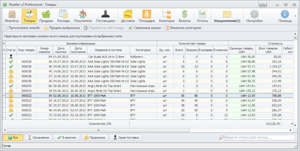This screenshot has width=300, height=151.
Task: Open the Поставщики section
Action: (x=105, y=16)
